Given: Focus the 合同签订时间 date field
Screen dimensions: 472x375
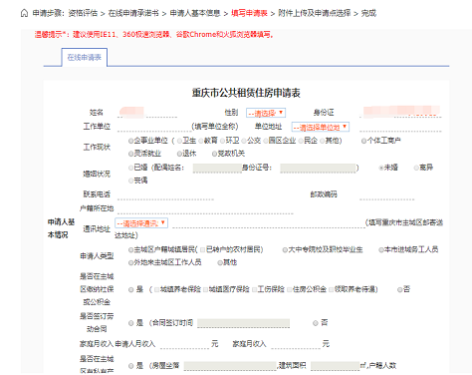Looking at the screenshot, I should (243, 323).
